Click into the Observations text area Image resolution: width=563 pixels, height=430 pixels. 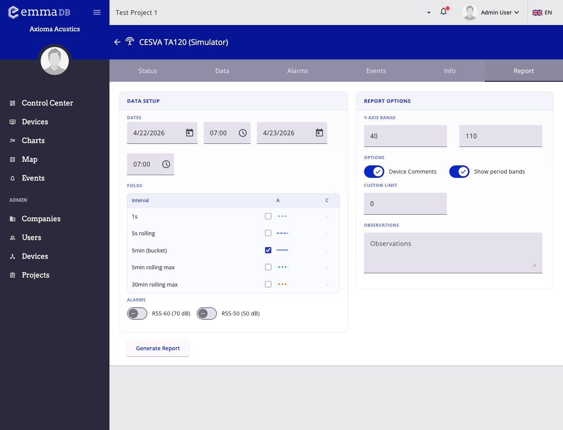click(x=453, y=253)
